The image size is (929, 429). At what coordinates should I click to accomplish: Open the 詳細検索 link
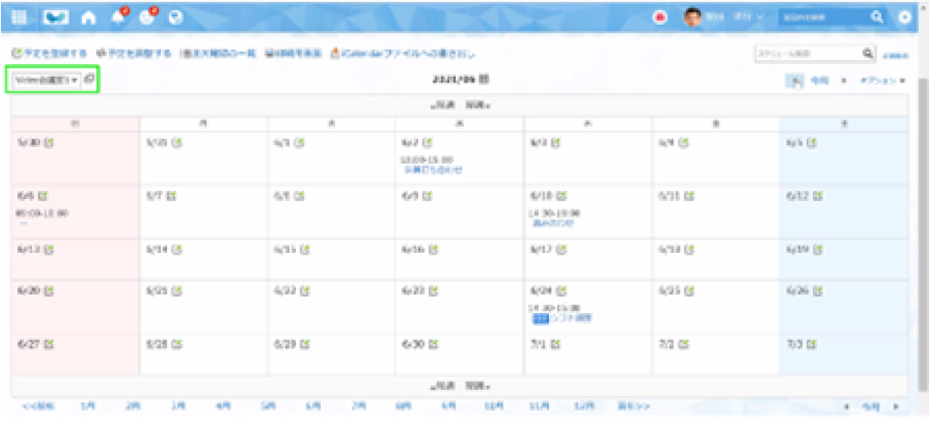pyautogui.click(x=894, y=55)
